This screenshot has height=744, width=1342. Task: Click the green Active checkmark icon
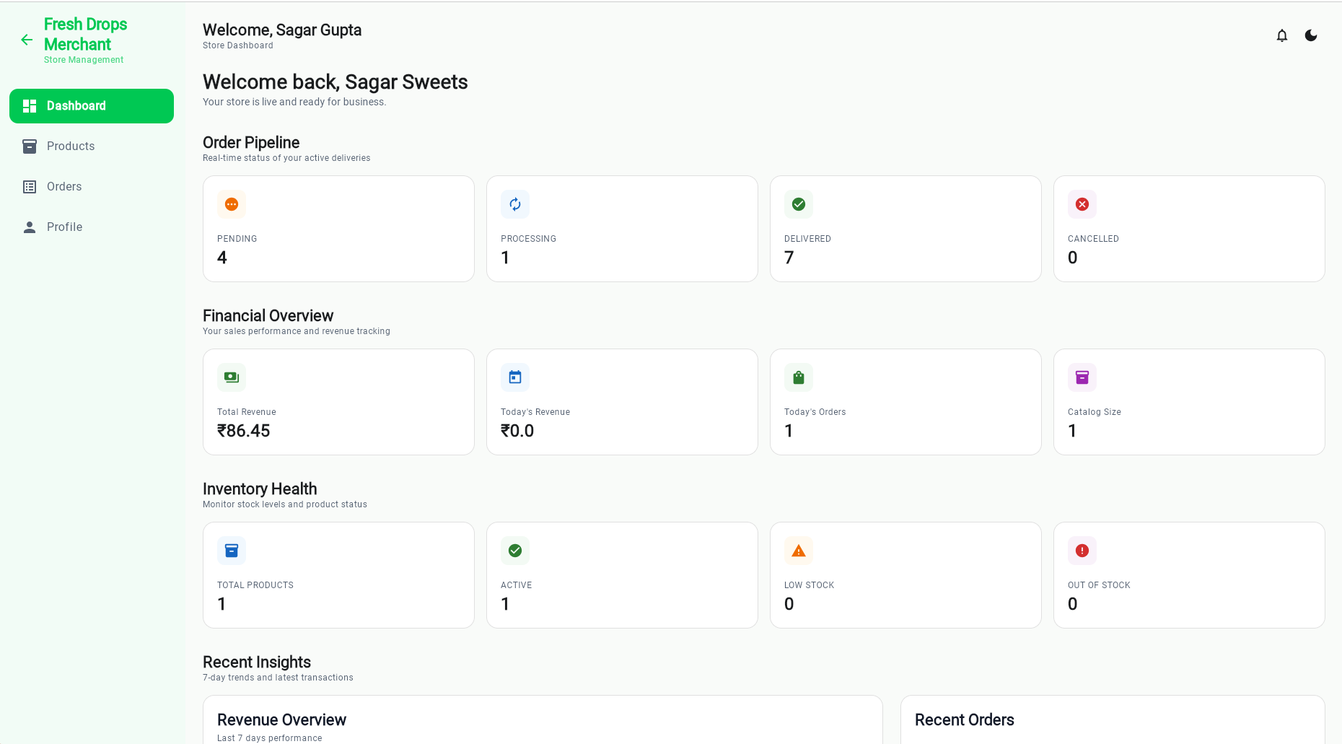pos(515,551)
